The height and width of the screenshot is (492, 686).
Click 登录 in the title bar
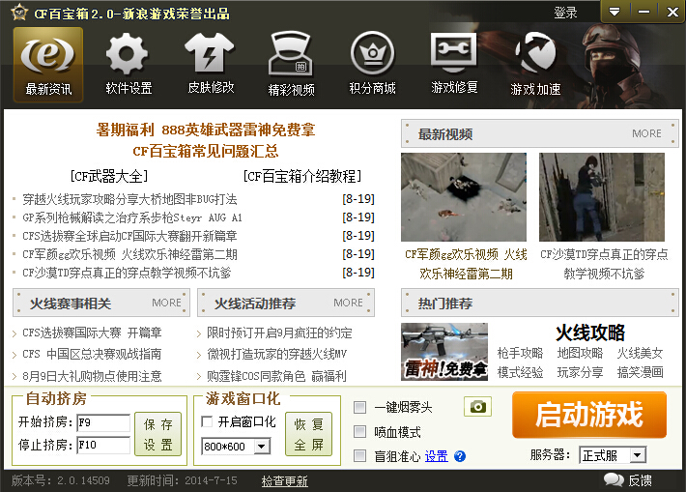tap(565, 13)
